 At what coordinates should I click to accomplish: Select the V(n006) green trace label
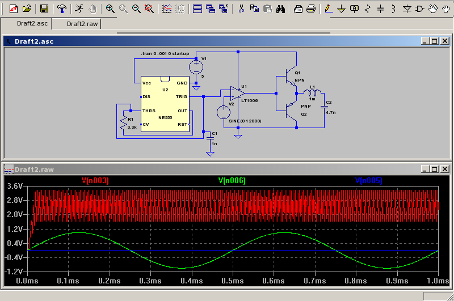(x=232, y=181)
